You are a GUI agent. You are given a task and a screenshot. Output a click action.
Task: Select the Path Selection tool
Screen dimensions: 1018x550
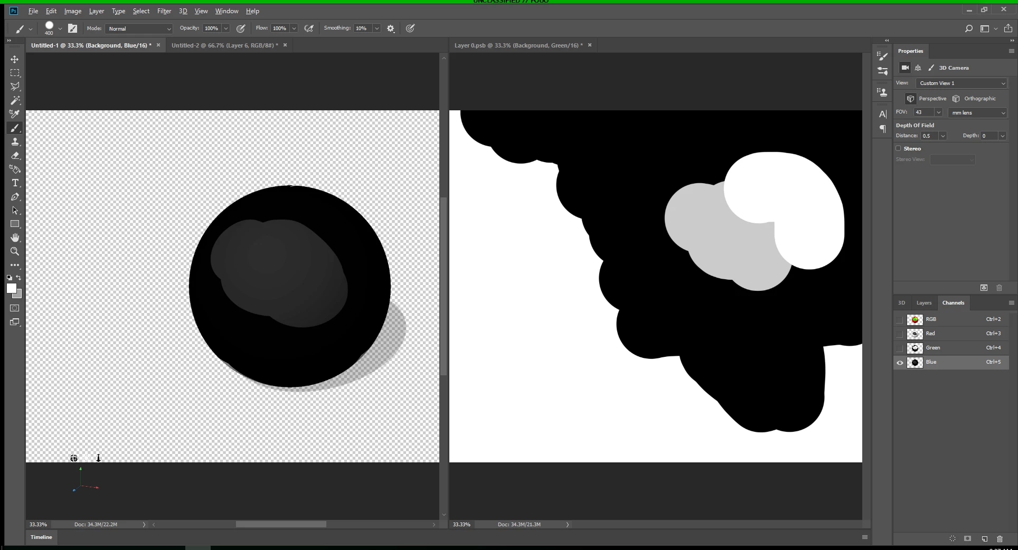point(15,210)
